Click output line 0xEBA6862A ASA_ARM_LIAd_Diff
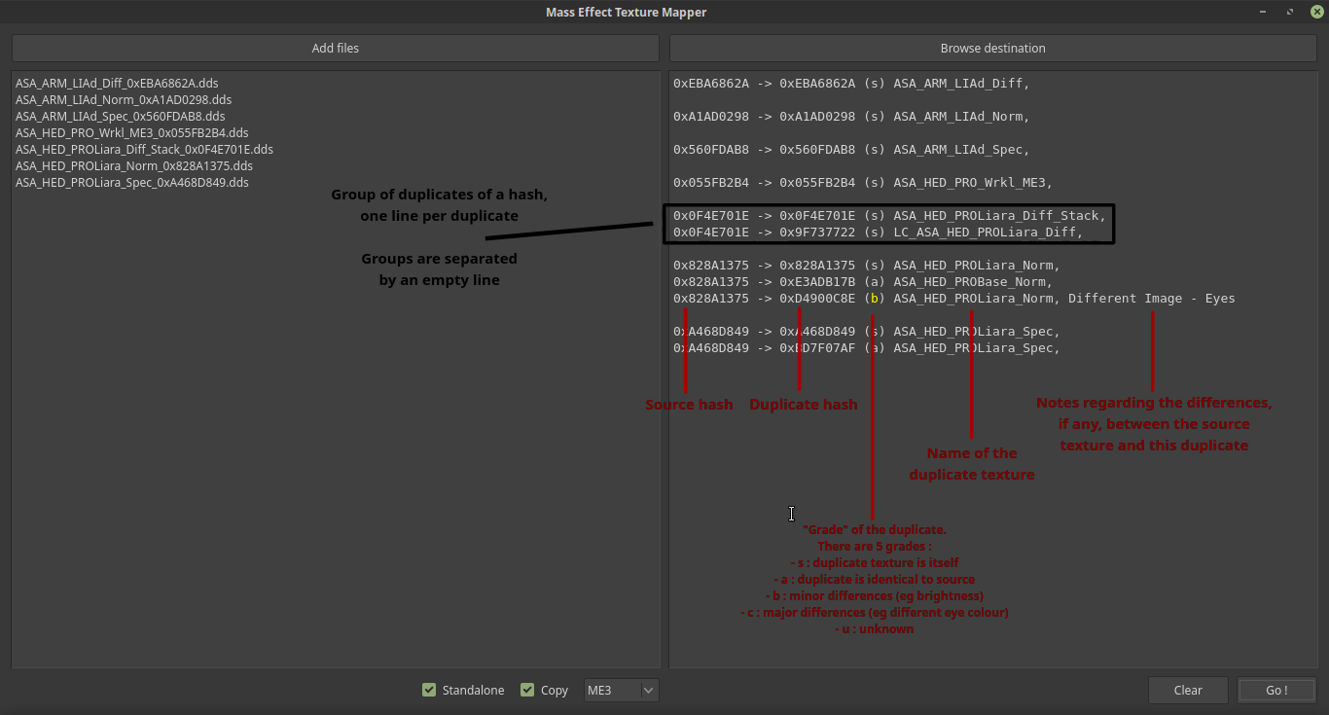 pyautogui.click(x=851, y=84)
